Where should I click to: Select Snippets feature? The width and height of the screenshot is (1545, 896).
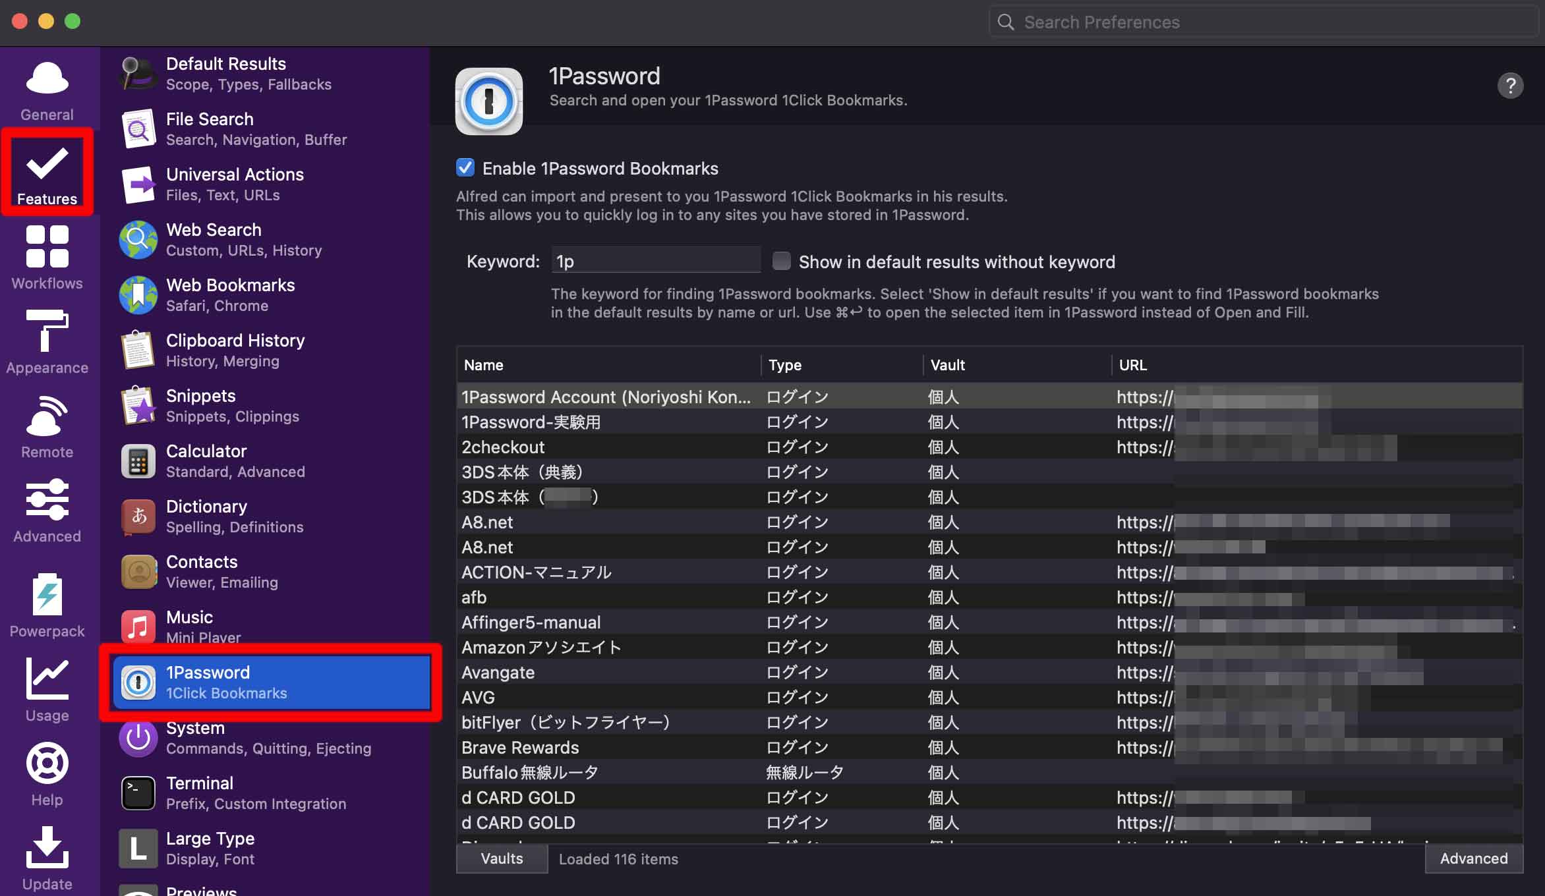[270, 406]
